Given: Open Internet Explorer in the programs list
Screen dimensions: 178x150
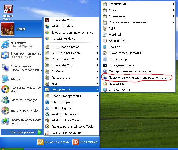Looking at the screenshot, I should [x=71, y=102].
